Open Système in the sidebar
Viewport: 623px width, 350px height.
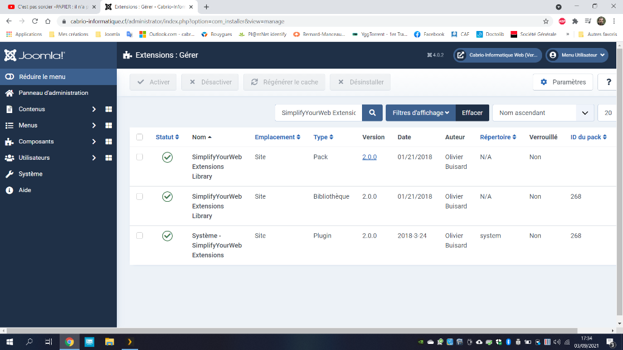coord(30,174)
